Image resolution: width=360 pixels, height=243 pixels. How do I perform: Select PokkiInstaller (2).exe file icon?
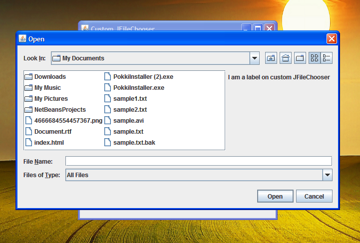(107, 77)
